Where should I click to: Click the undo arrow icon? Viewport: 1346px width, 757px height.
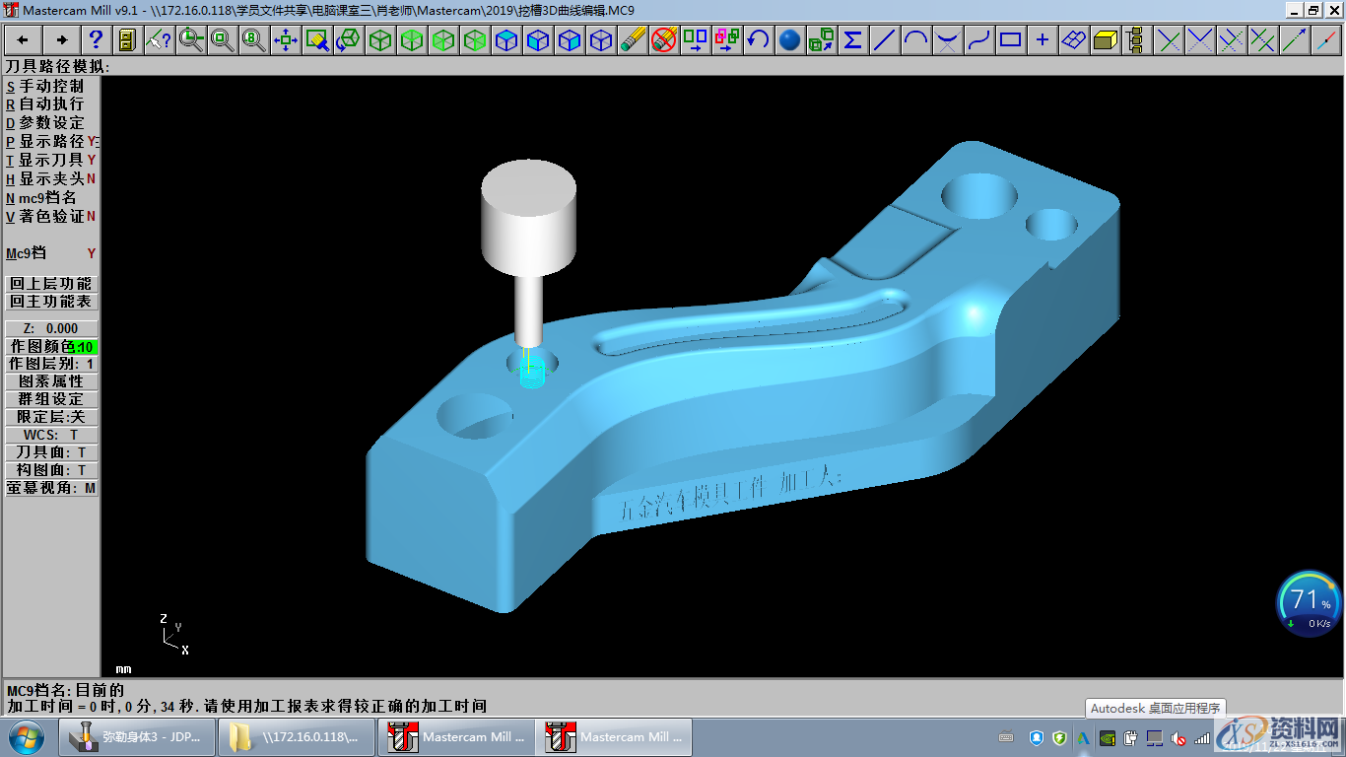758,40
